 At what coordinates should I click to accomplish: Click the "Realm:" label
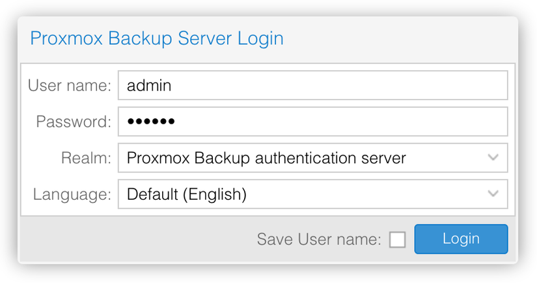[87, 157]
